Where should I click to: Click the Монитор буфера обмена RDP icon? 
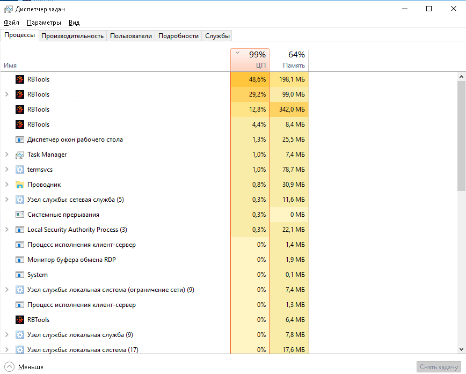(20, 260)
